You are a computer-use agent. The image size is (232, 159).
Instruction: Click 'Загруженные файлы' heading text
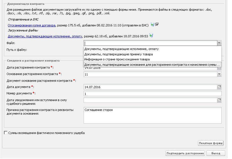pos(23,30)
